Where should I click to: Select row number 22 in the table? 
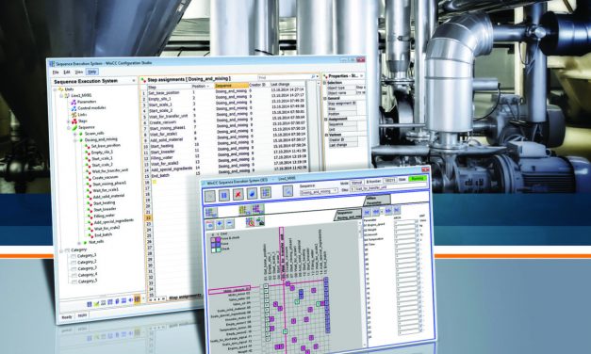click(x=148, y=218)
